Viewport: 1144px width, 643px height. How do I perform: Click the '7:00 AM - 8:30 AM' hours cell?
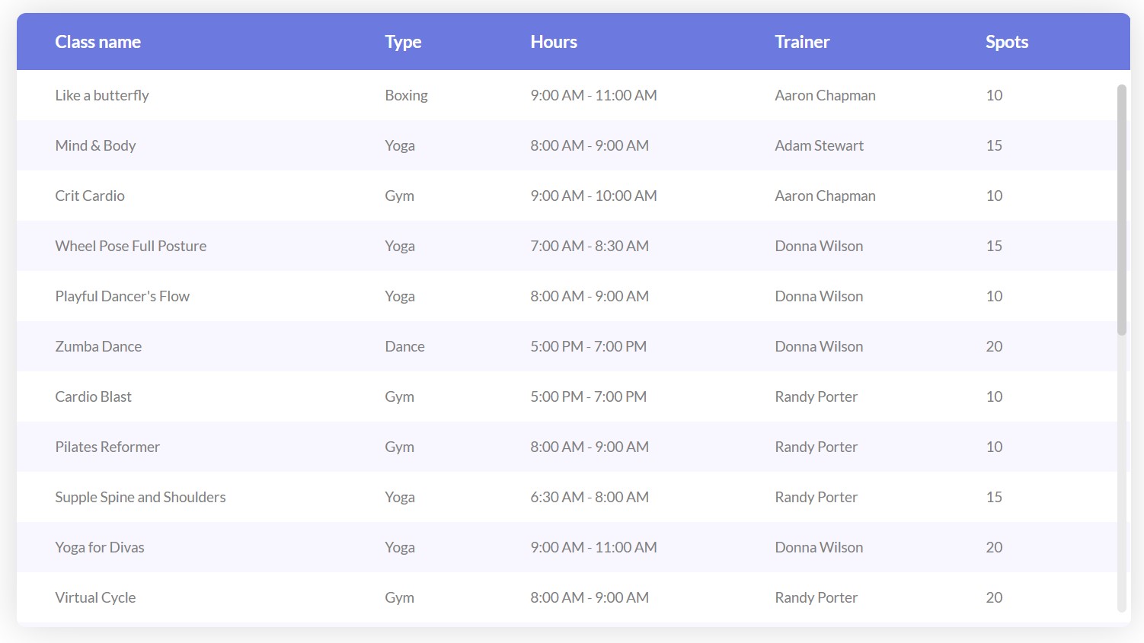(x=590, y=246)
